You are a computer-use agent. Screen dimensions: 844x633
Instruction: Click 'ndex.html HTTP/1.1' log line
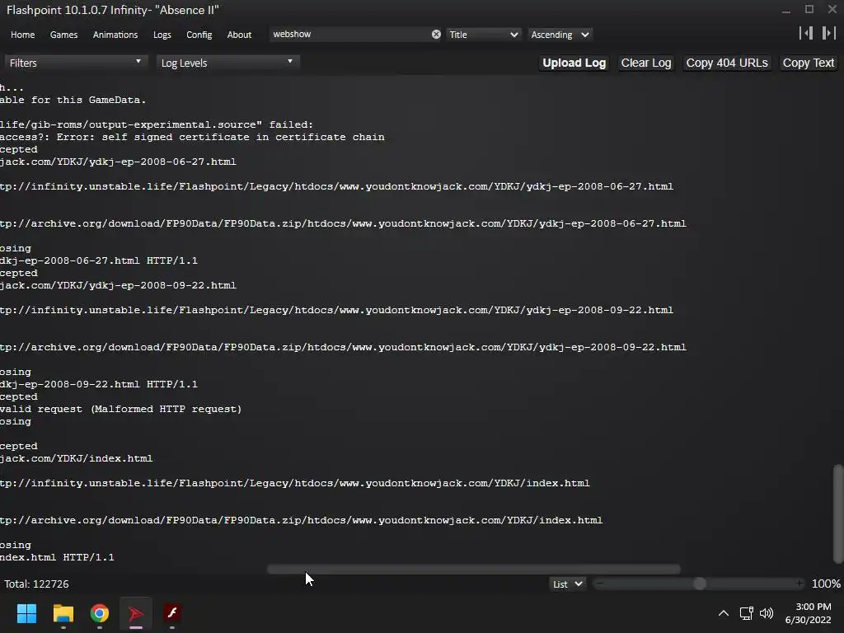[x=57, y=557]
